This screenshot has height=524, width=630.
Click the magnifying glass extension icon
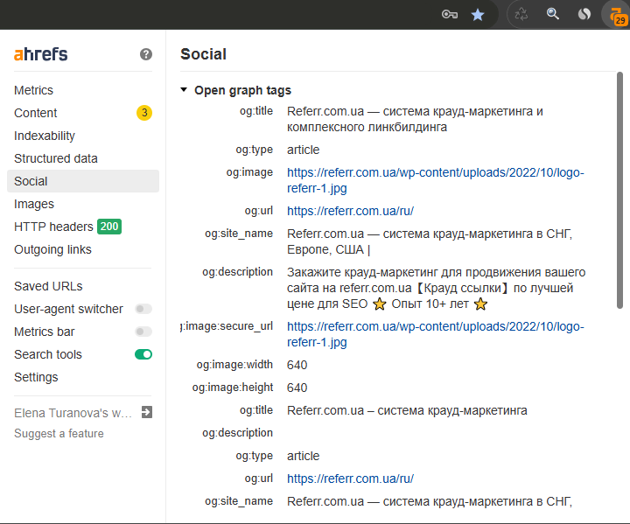[553, 14]
